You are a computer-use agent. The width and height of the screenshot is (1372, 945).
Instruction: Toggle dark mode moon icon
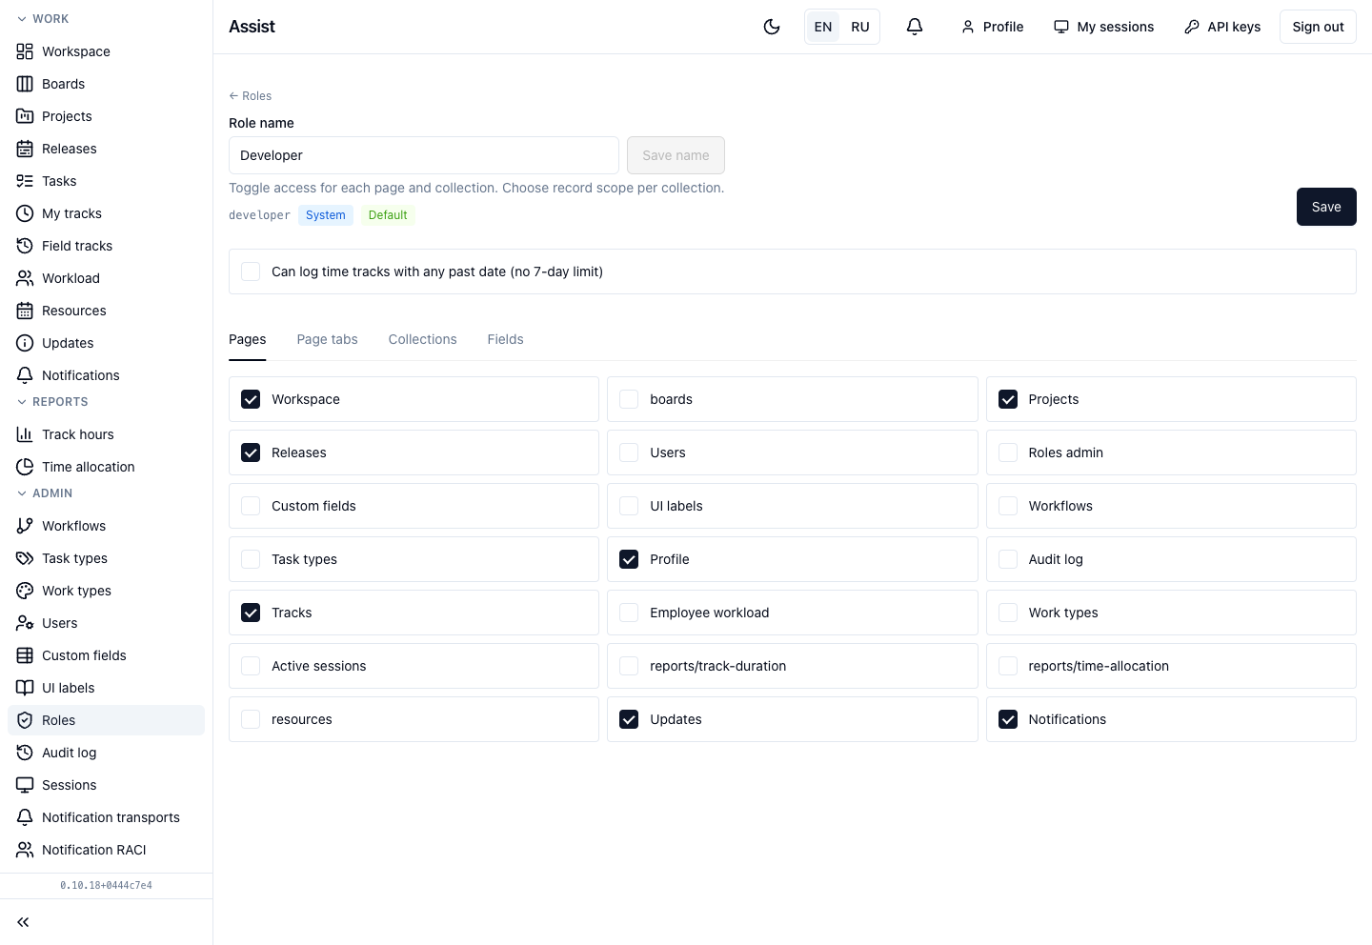tap(772, 27)
